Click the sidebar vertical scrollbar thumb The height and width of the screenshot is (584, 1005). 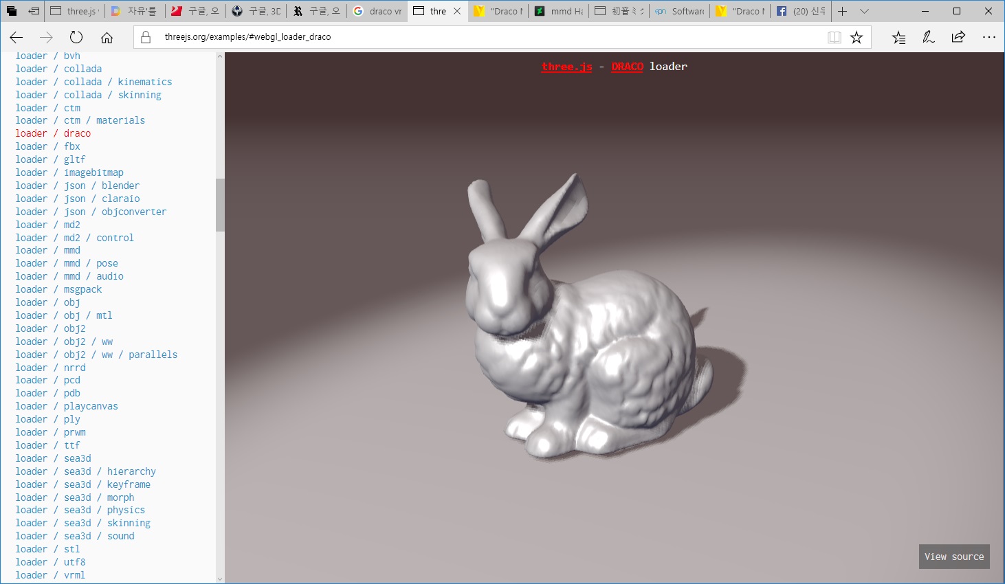[x=220, y=205]
